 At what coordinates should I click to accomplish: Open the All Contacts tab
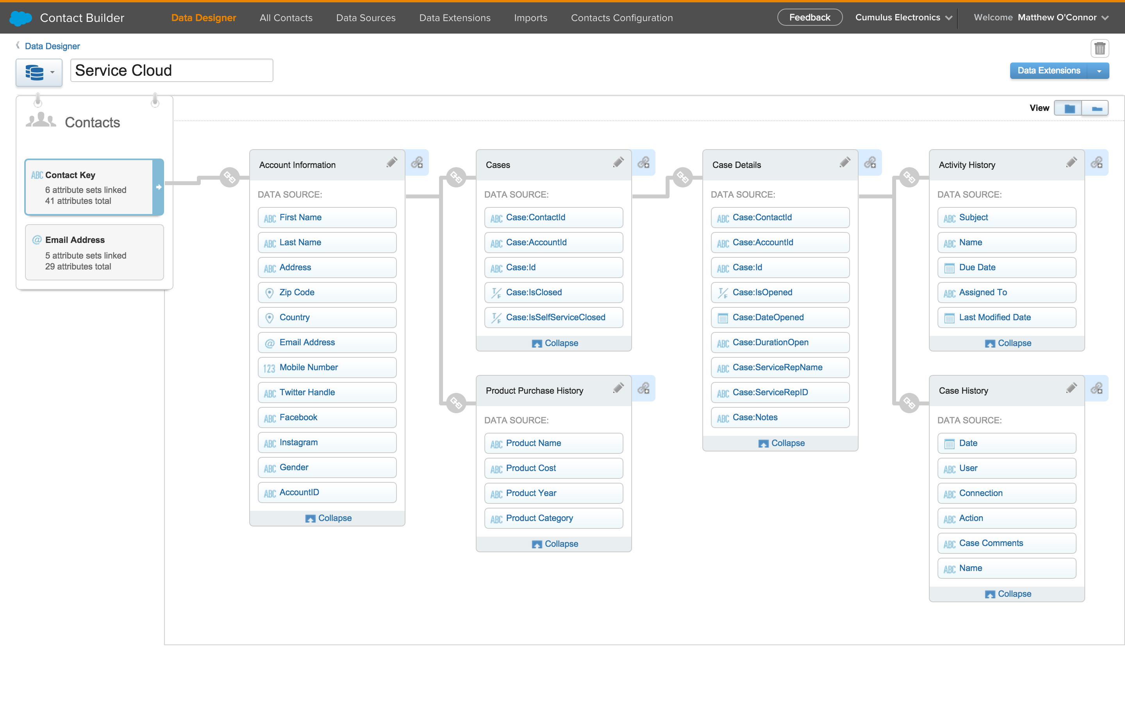point(286,18)
